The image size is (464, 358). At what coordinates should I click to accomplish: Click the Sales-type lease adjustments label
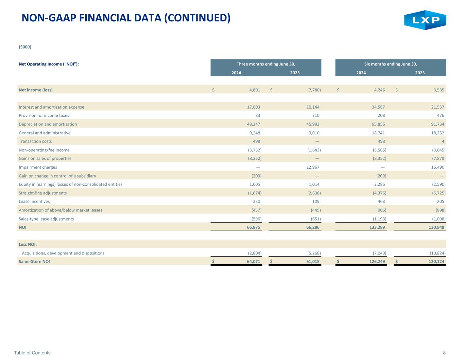pos(46,219)
